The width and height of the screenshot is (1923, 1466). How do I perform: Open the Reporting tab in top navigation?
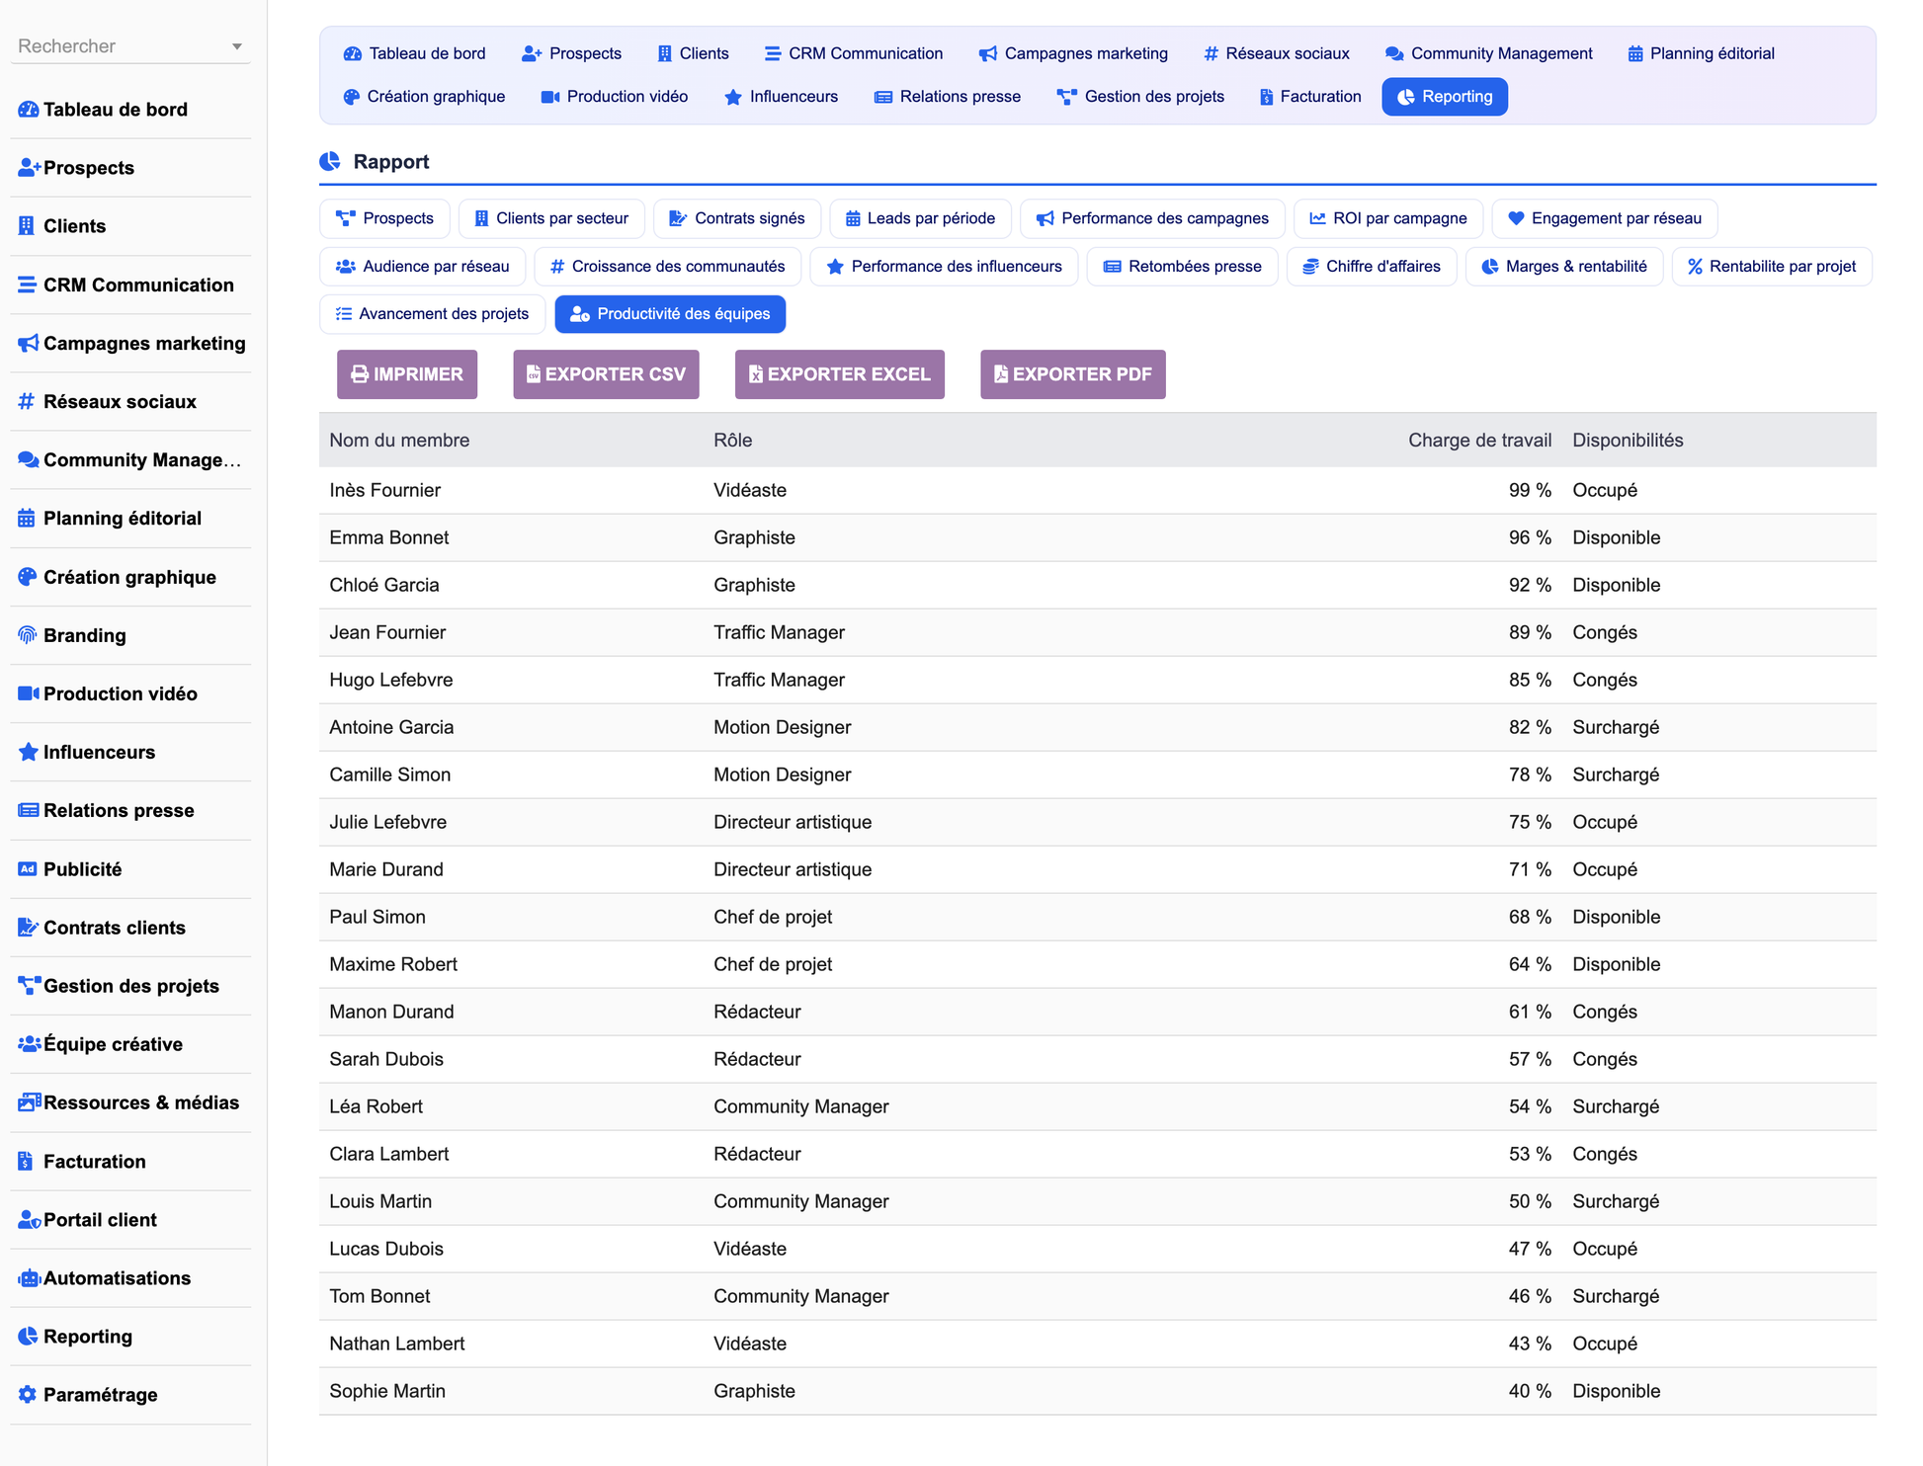click(1445, 97)
